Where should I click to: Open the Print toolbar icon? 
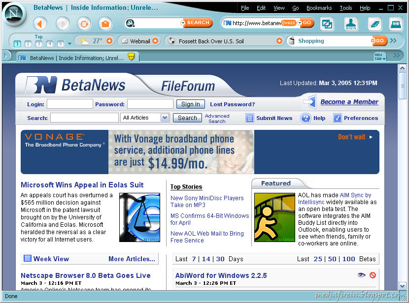pos(397,23)
